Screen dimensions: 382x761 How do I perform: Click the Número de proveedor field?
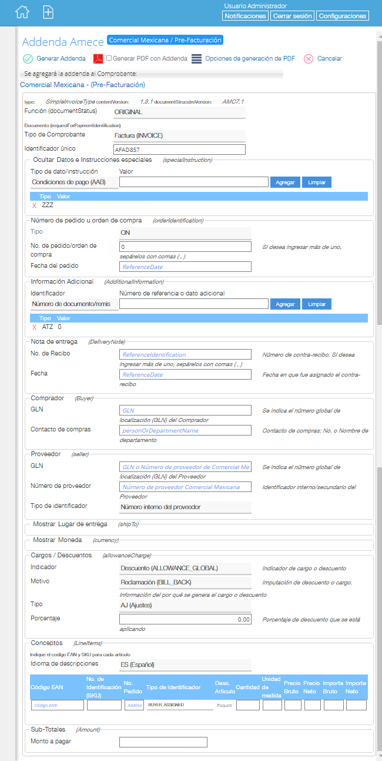tap(185, 487)
